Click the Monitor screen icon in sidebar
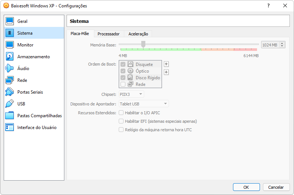This screenshot has width=294, height=195. 9,45
